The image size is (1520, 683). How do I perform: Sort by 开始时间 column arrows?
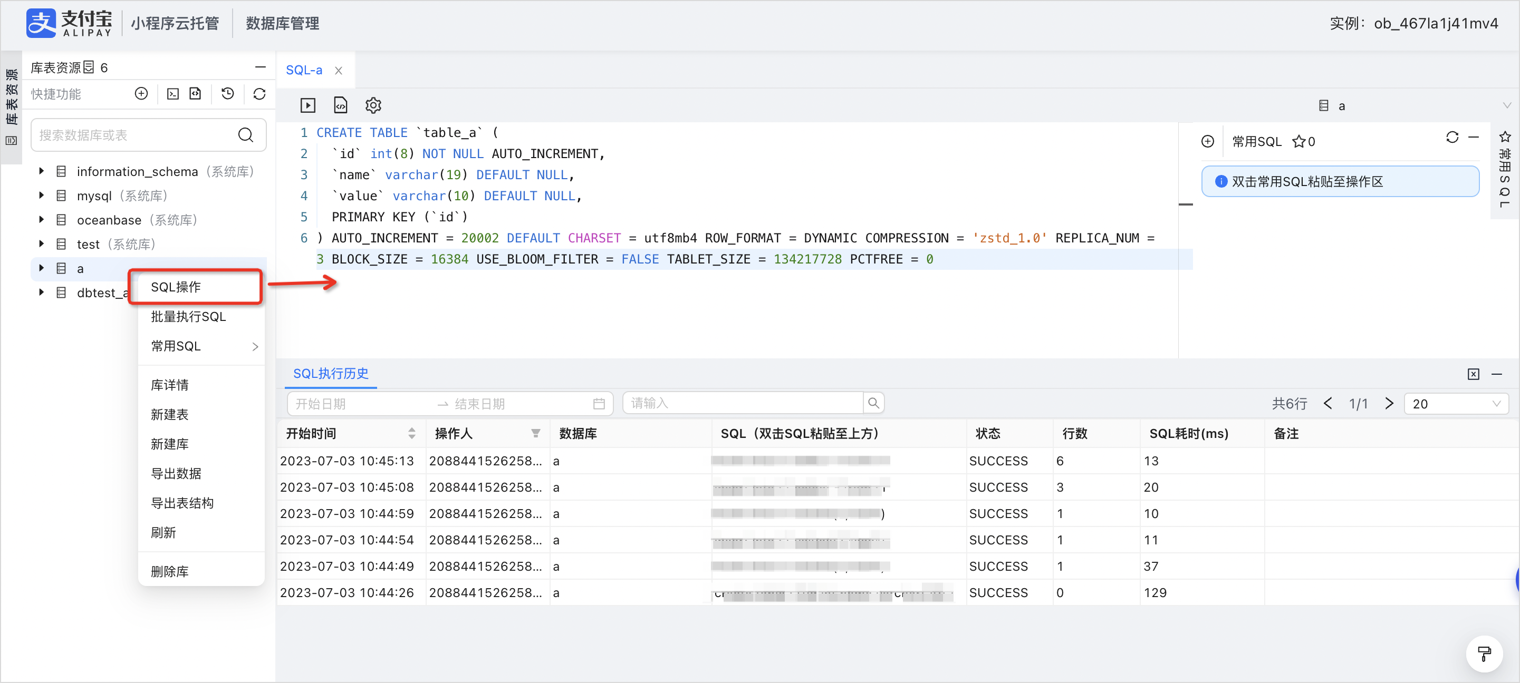(411, 434)
